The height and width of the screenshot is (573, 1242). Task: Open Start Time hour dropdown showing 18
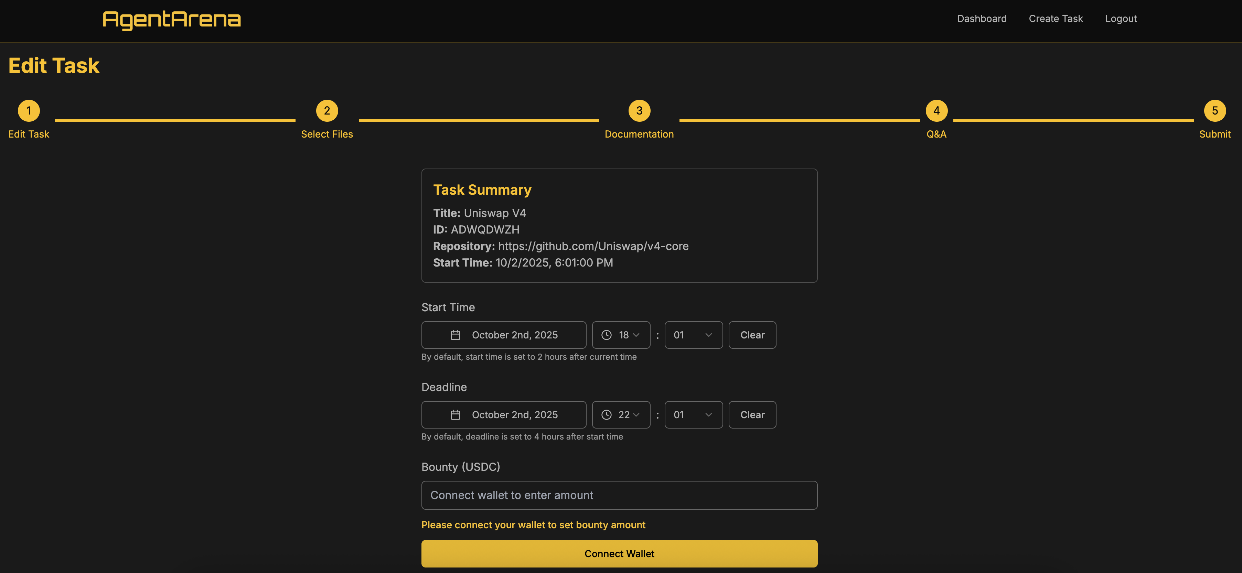coord(621,335)
